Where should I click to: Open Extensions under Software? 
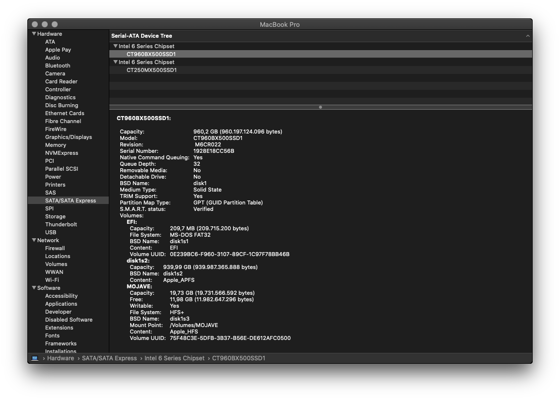tap(59, 328)
